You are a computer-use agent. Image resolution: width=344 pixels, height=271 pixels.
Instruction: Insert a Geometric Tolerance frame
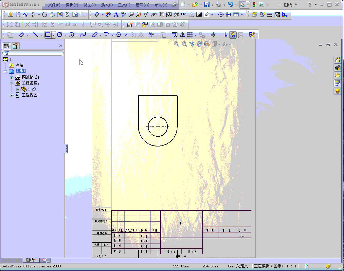tap(161, 14)
